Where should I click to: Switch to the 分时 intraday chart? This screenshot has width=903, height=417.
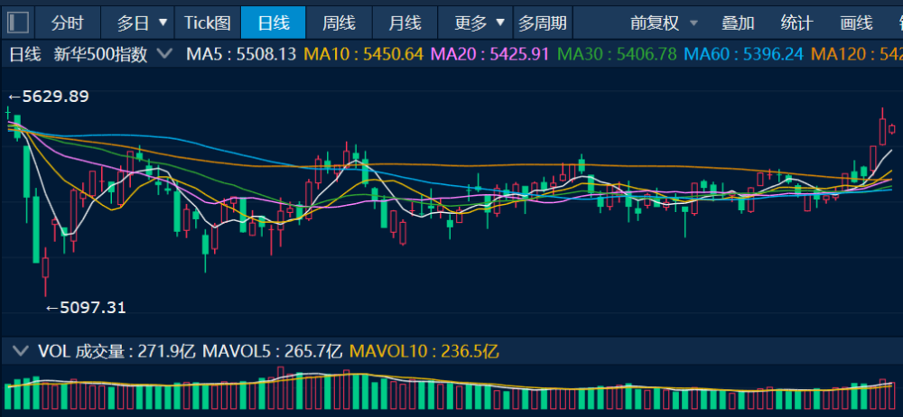tap(66, 23)
